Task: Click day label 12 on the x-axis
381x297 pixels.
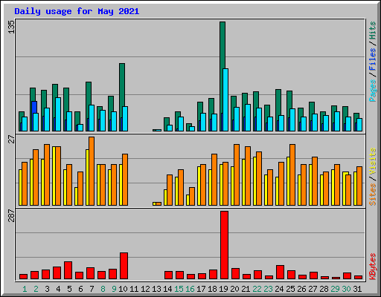Action: tap(145, 289)
